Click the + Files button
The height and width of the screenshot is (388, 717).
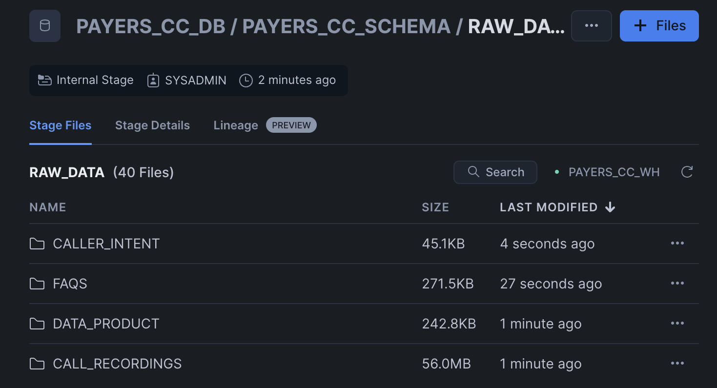(x=659, y=25)
